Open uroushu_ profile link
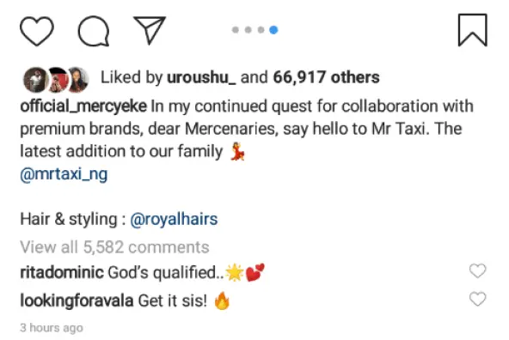509x340 pixels. pos(201,77)
